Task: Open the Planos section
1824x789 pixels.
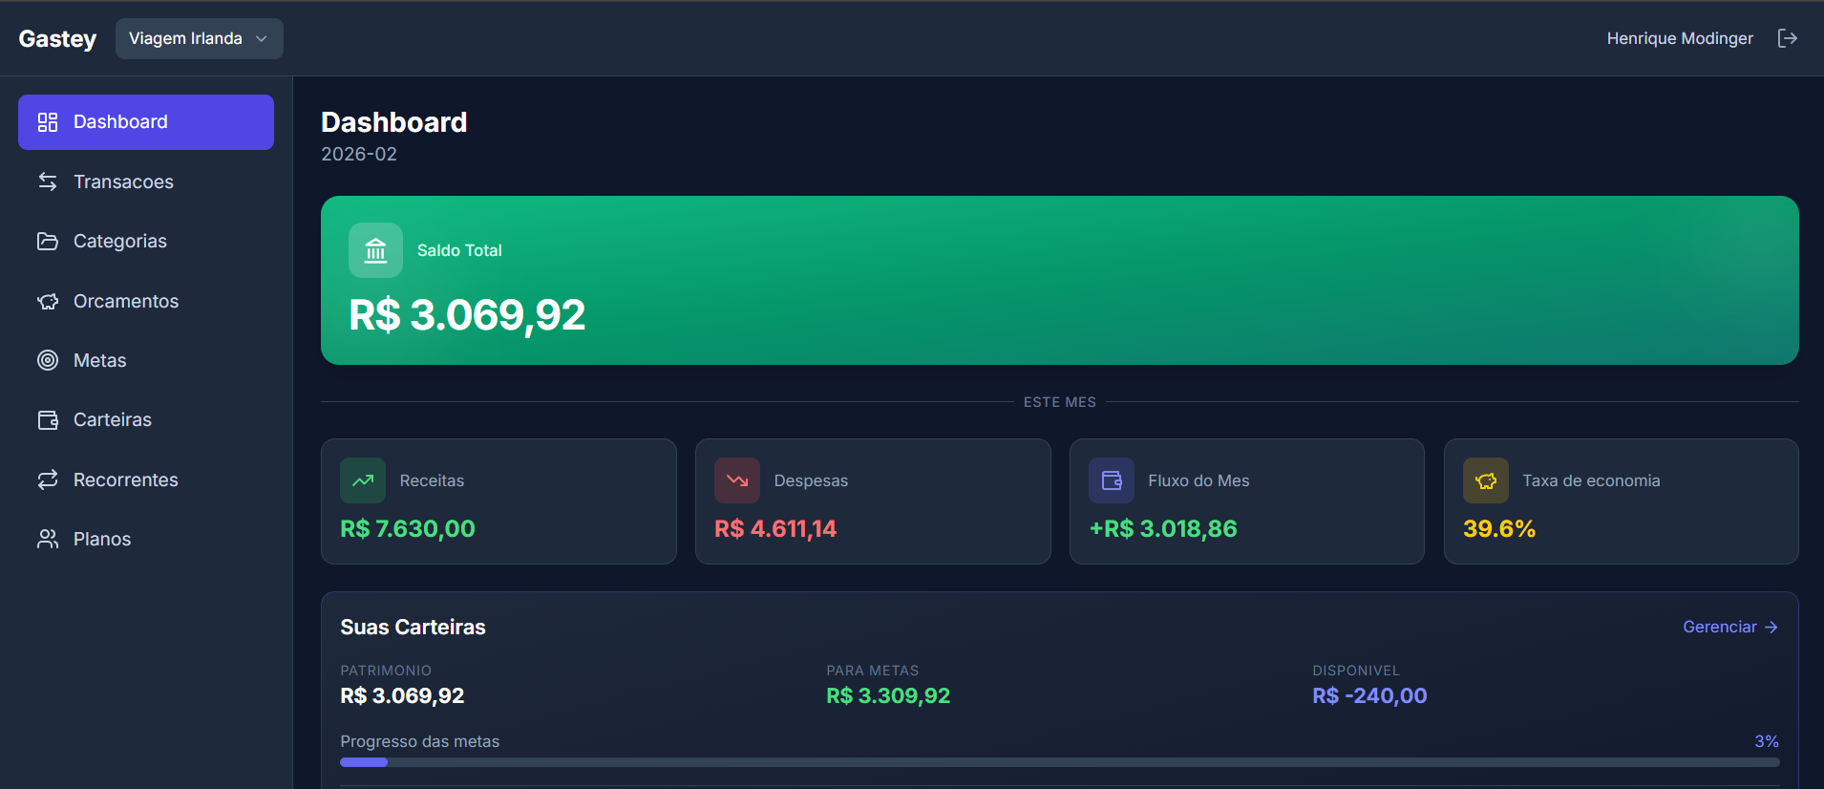Action: tap(102, 539)
